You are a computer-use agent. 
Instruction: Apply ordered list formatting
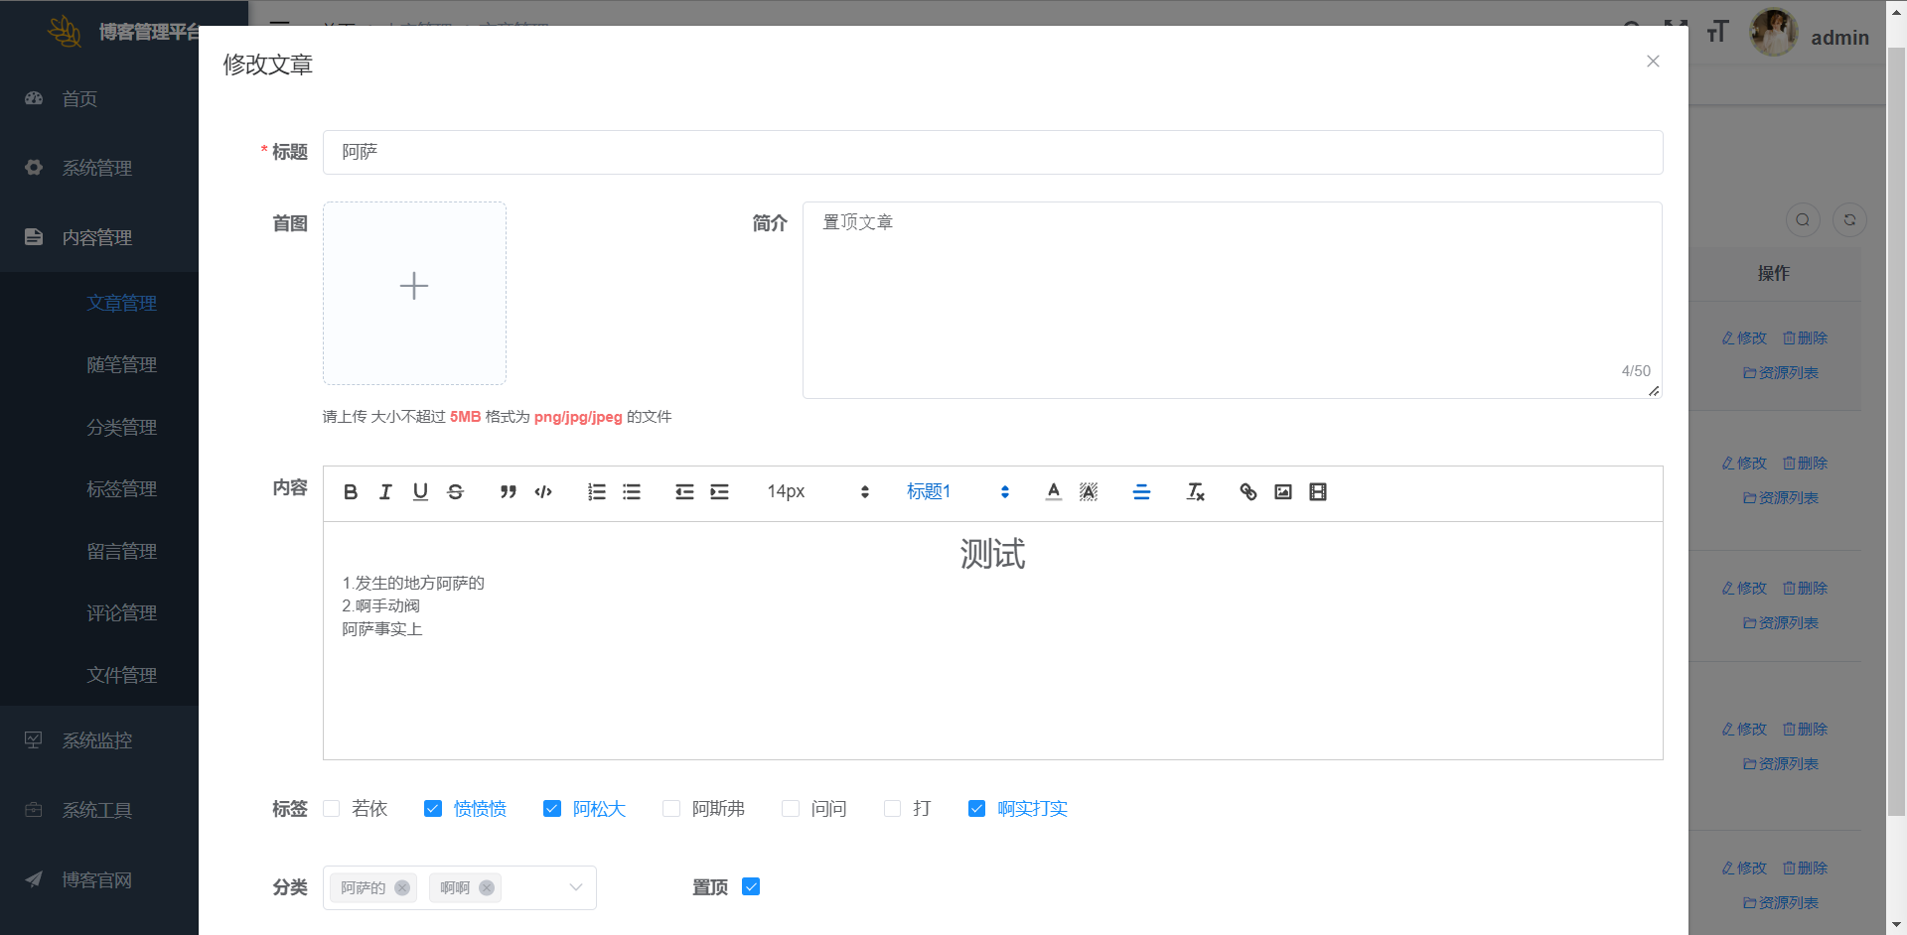pos(597,492)
